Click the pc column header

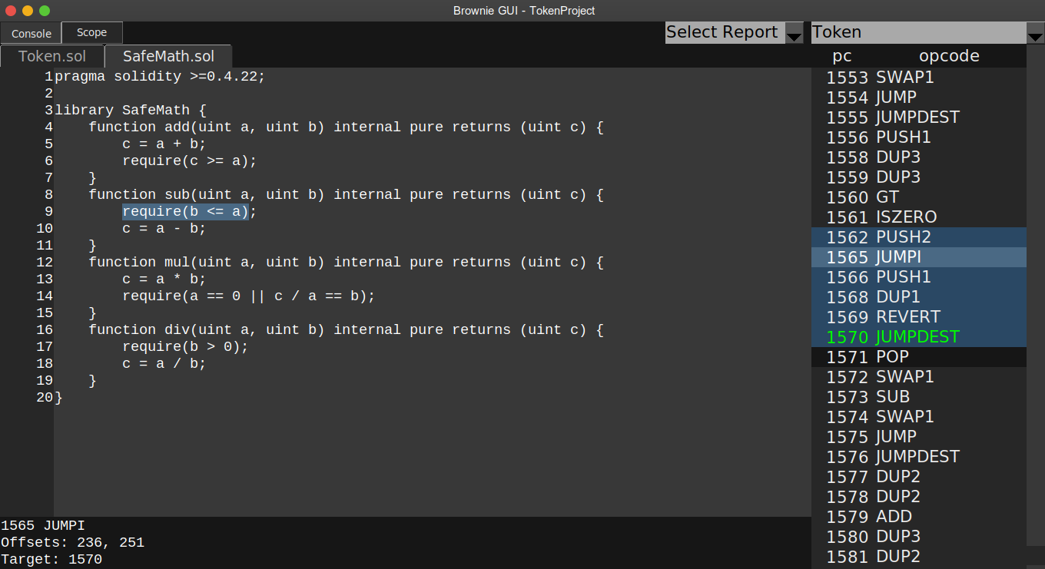(x=842, y=55)
